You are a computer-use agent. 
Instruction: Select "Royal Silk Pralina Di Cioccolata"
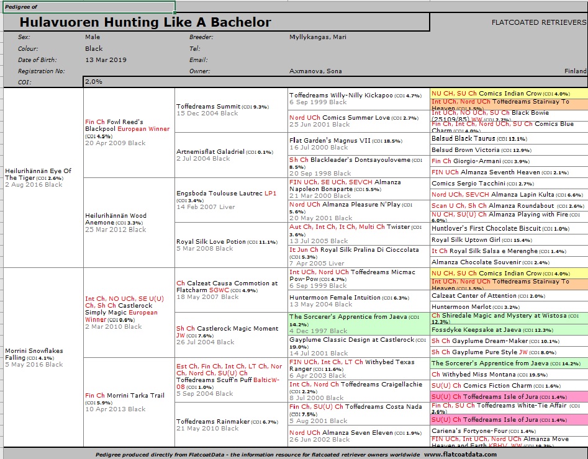pyautogui.click(x=359, y=256)
